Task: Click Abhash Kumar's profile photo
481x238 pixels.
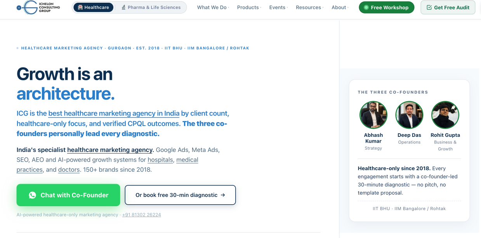Action: click(373, 115)
